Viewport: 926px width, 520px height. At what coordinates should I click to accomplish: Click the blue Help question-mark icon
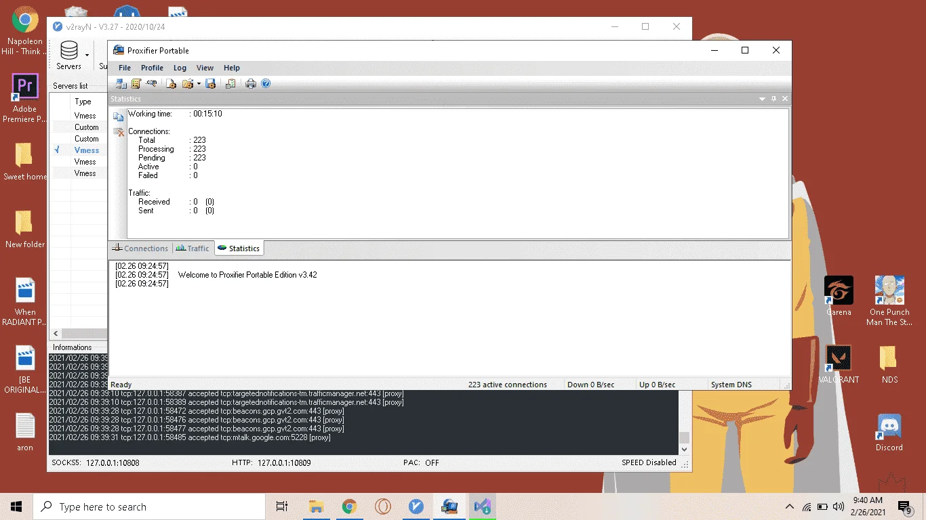coord(266,83)
